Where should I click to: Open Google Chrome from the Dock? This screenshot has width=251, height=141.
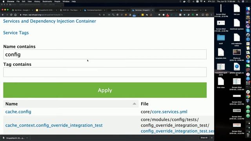click(x=248, y=96)
